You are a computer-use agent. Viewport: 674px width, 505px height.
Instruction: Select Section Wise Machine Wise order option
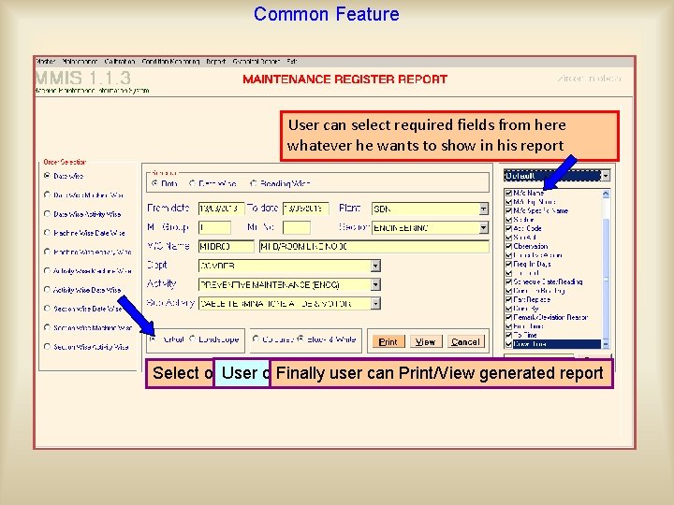coord(48,327)
